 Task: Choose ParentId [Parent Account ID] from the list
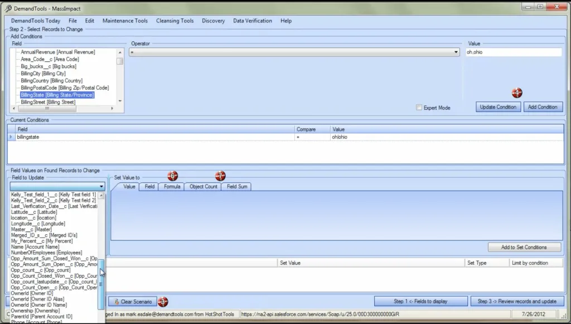(x=41, y=317)
